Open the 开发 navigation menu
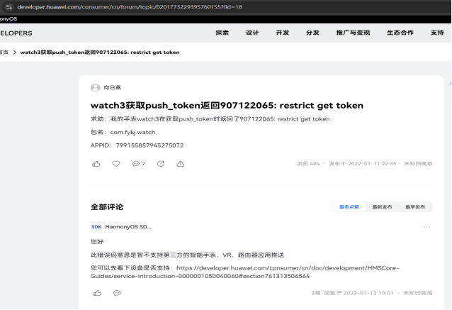The width and height of the screenshot is (452, 310). click(283, 33)
